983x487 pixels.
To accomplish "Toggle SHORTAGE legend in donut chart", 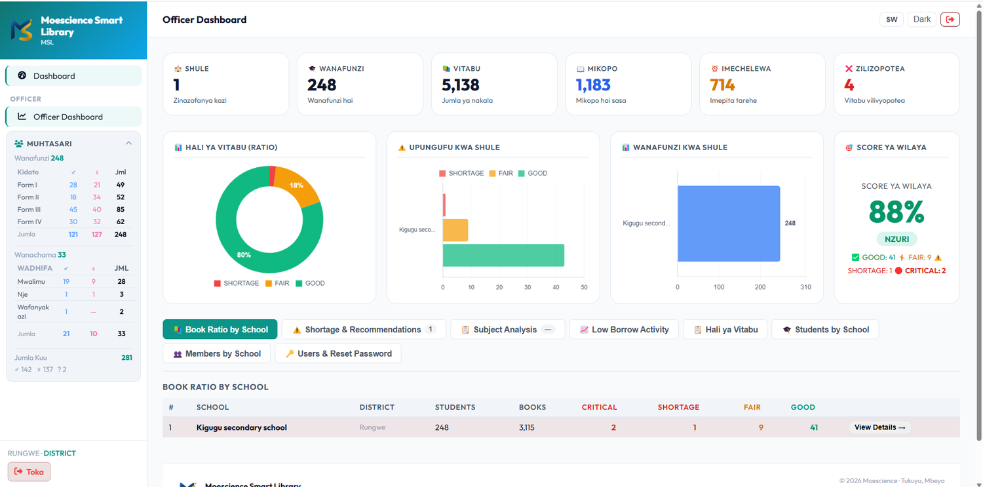I will (x=236, y=283).
